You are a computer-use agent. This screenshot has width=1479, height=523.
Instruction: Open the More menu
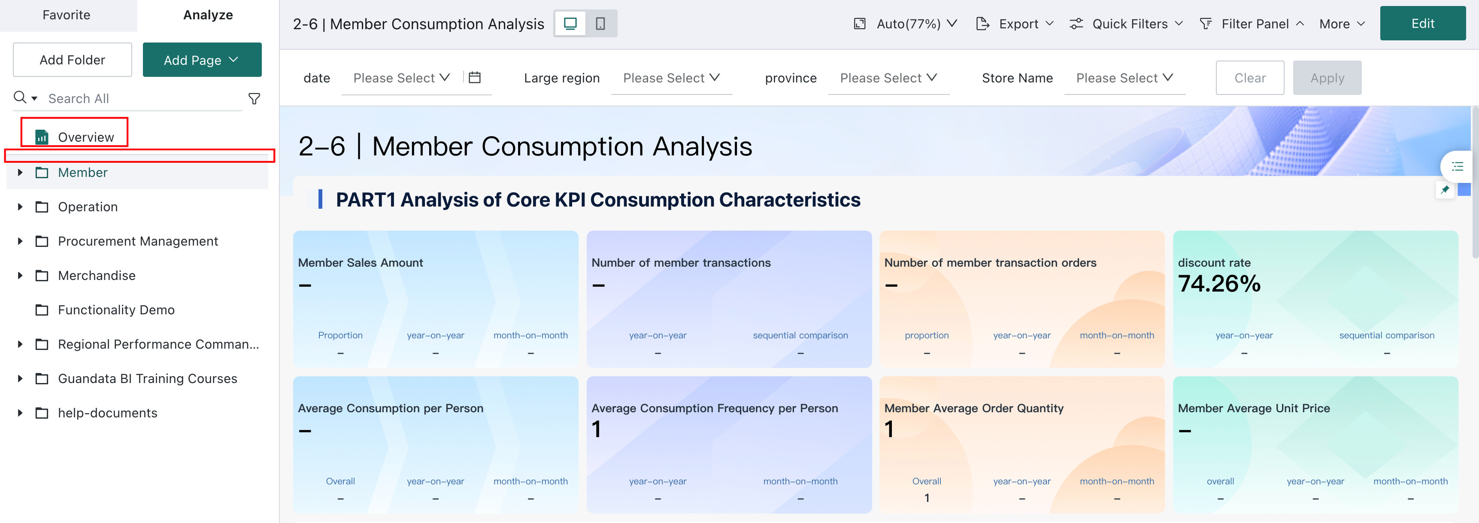[1342, 24]
